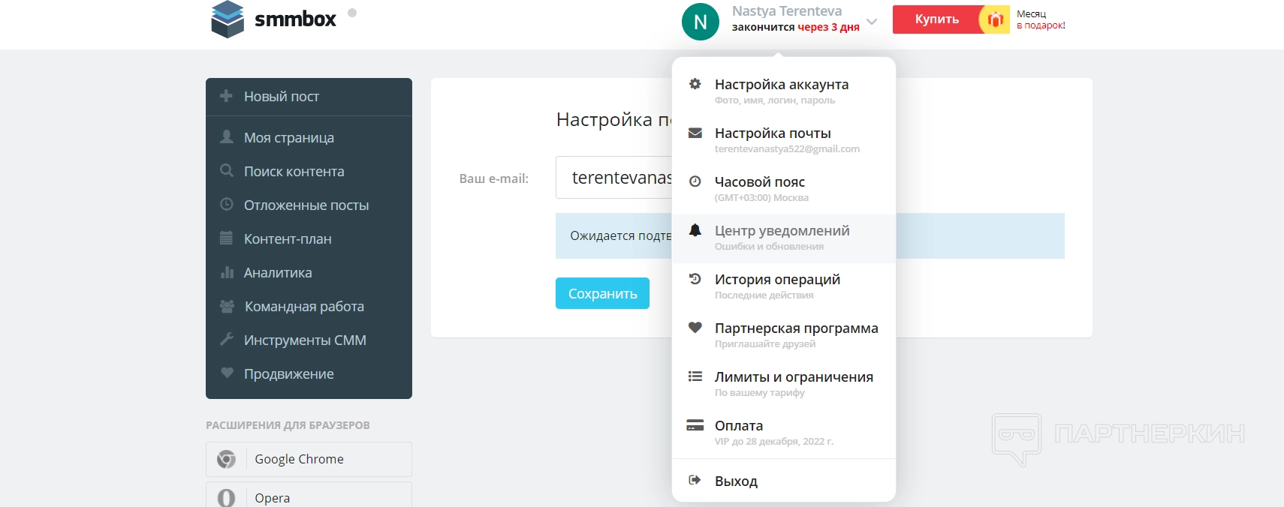Open Лимиты и ограничения menu entry

784,383
